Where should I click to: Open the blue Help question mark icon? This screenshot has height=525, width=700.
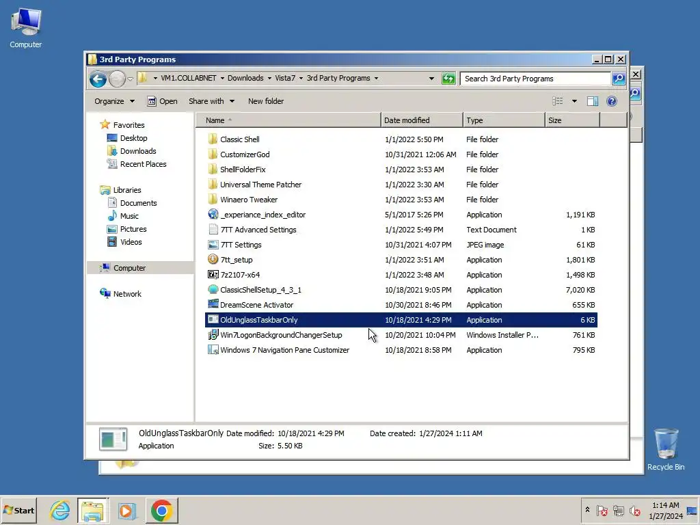point(612,101)
